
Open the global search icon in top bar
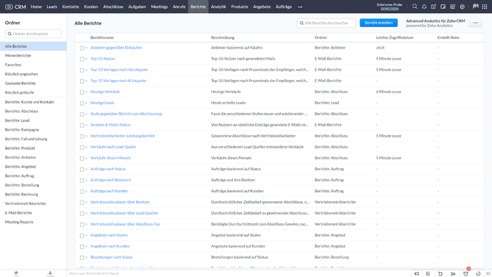pyautogui.click(x=415, y=6)
